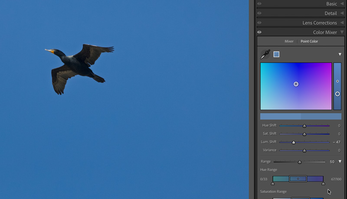Click the Lum. Shift slider handle
Screen dimensions: 347x199
point(294,142)
